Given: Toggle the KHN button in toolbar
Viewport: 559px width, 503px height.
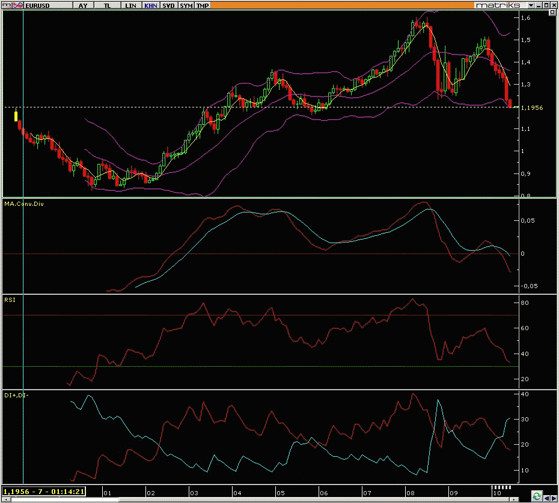Looking at the screenshot, I should coord(150,5).
